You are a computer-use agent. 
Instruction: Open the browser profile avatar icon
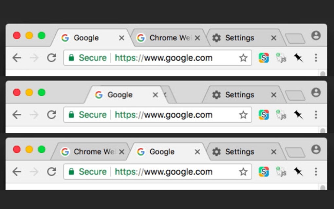click(316, 37)
